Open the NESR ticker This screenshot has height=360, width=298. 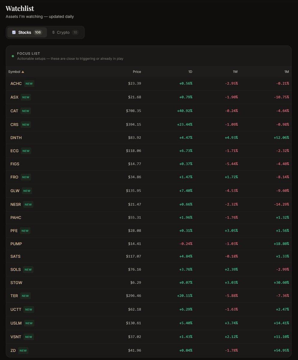pos(16,204)
